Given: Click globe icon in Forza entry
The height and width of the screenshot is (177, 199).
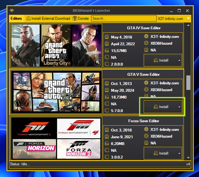Looking at the screenshot, I should pyautogui.click(x=146, y=129).
